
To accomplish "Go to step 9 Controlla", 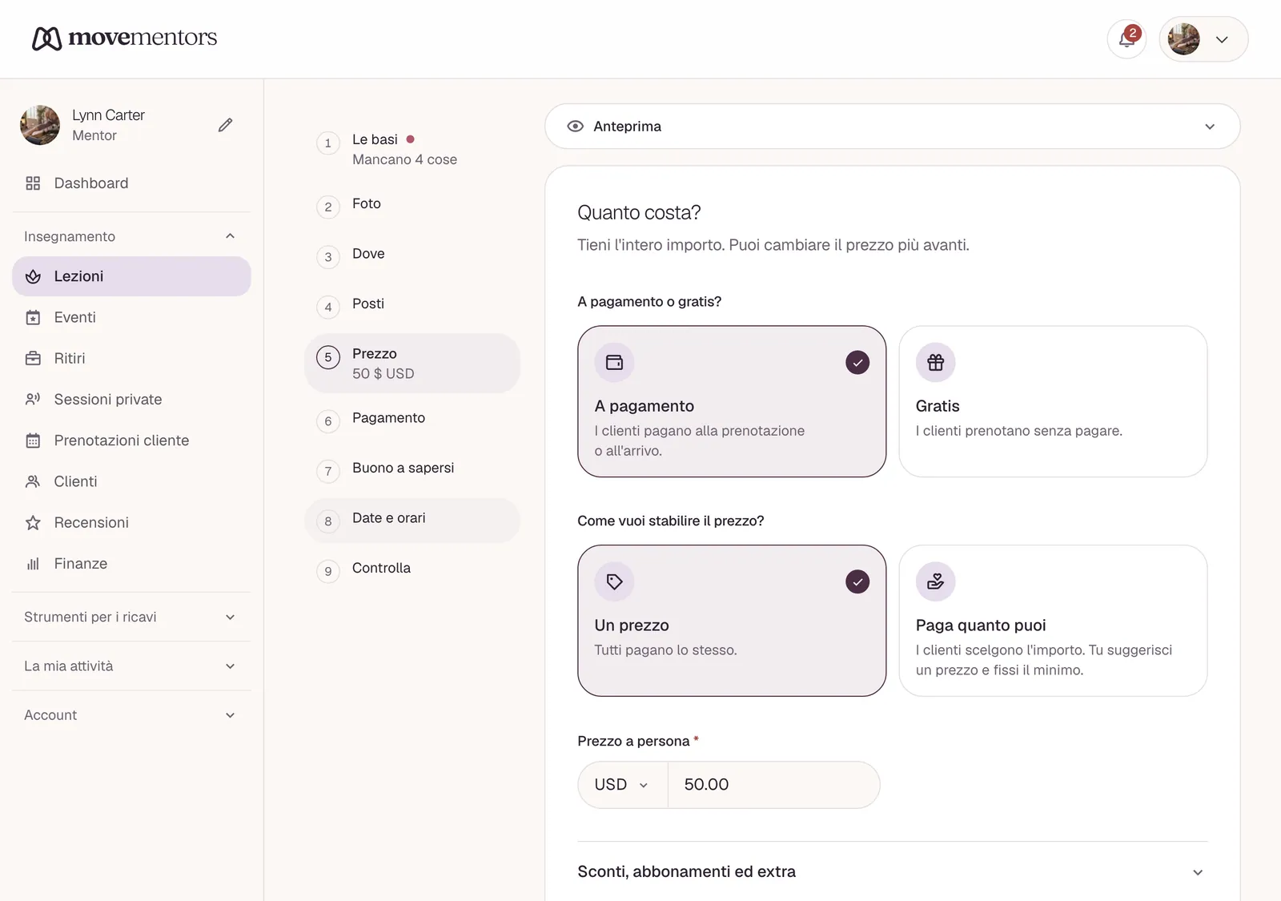I will [412, 569].
